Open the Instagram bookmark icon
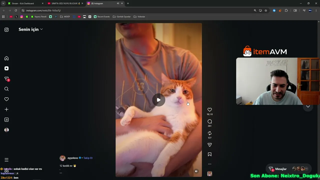320x180 pixels. click(x=22, y=17)
